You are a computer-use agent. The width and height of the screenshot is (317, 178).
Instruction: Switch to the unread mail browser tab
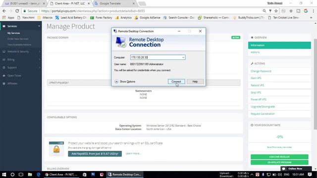coord(25,3)
